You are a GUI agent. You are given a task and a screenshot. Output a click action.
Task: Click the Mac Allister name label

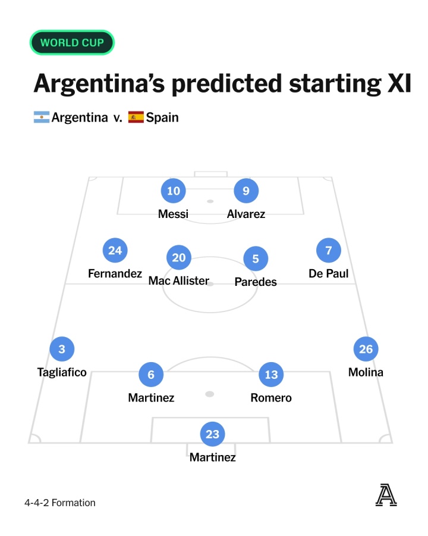pos(179,281)
